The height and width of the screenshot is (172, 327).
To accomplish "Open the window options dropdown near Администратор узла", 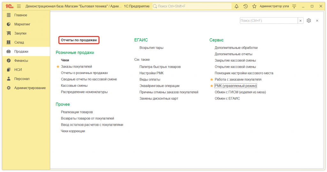I will 294,6.
